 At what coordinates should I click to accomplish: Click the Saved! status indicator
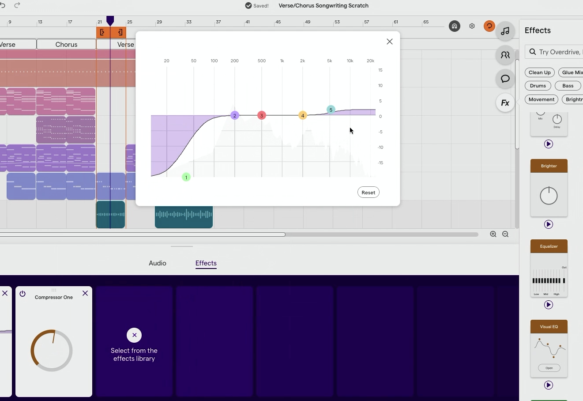(x=257, y=6)
